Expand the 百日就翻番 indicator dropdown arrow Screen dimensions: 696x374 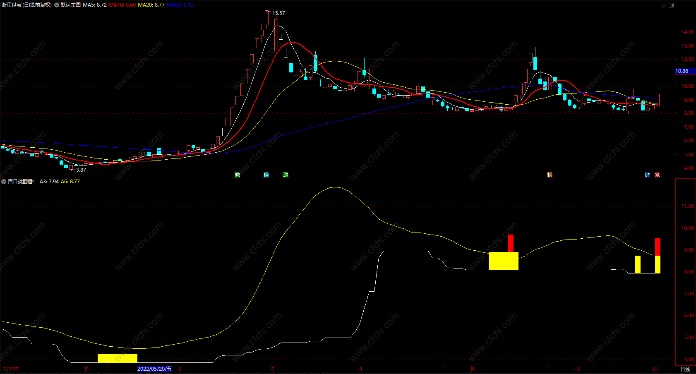4,182
